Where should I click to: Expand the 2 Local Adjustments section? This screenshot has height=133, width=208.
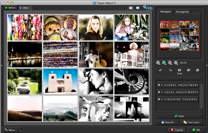178,92
